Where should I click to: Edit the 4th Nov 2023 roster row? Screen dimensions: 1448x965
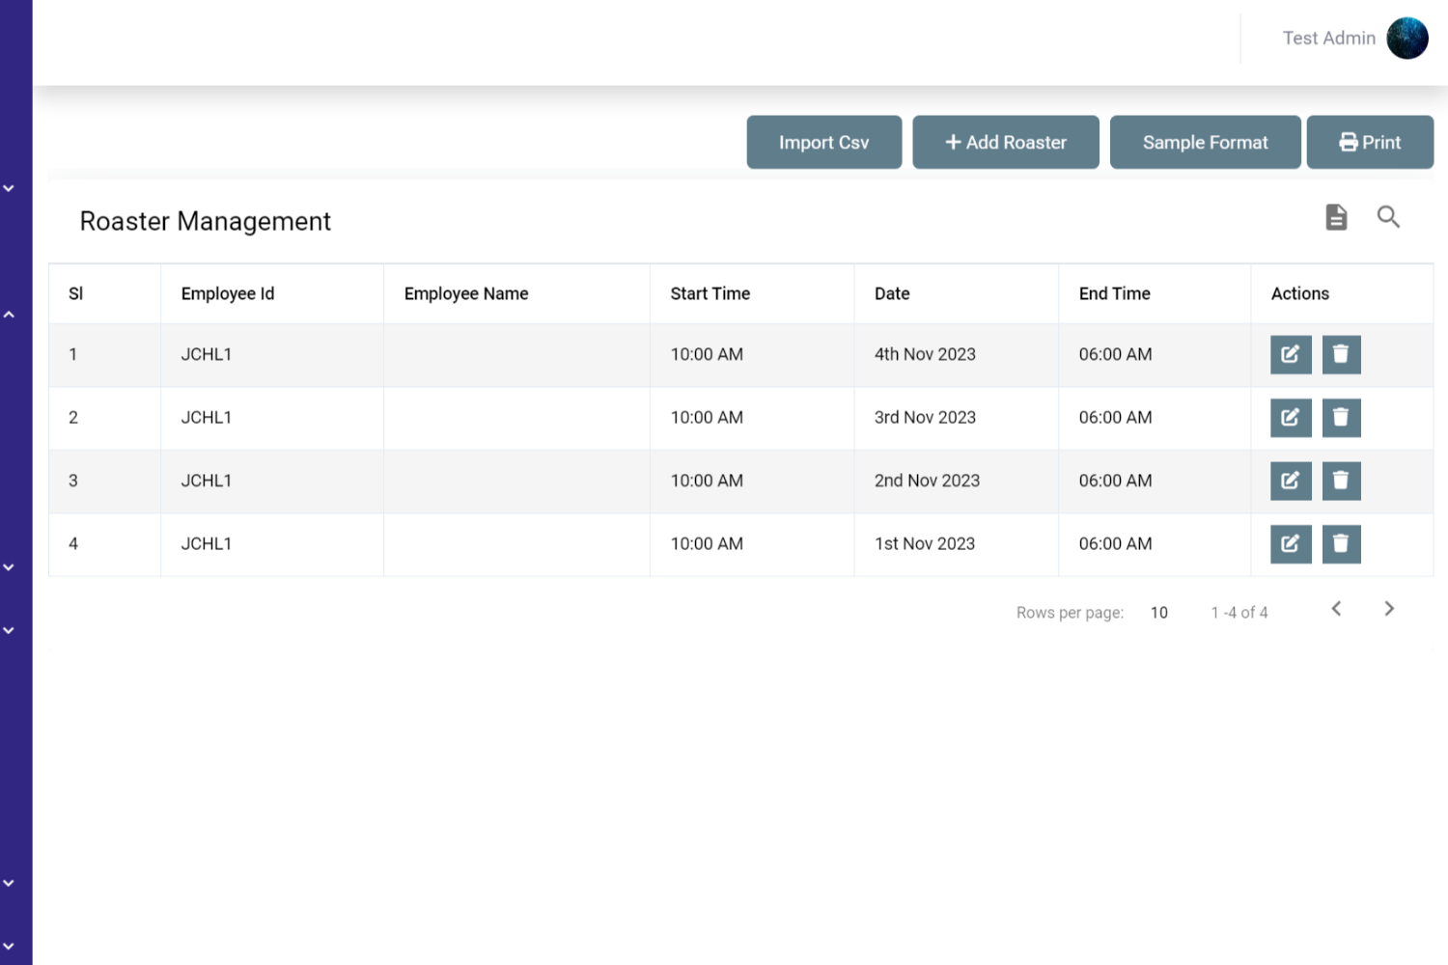[x=1291, y=355]
